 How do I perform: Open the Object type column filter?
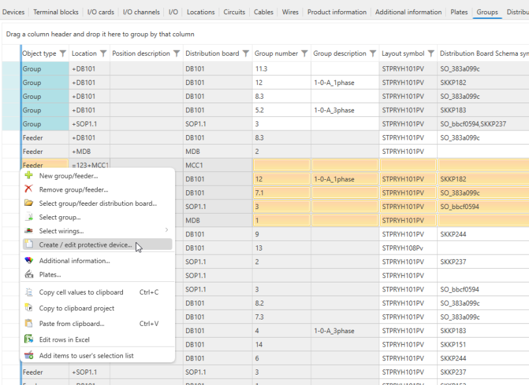coord(63,54)
